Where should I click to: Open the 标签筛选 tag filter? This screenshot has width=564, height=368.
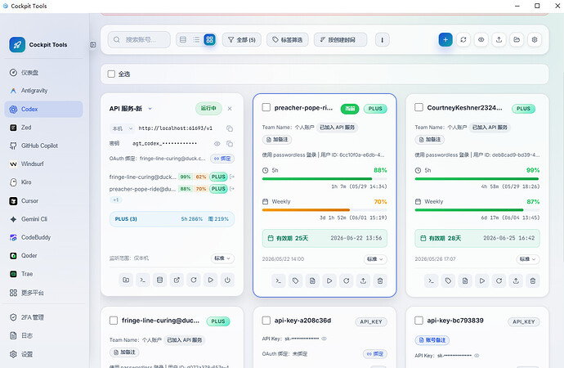(288, 39)
